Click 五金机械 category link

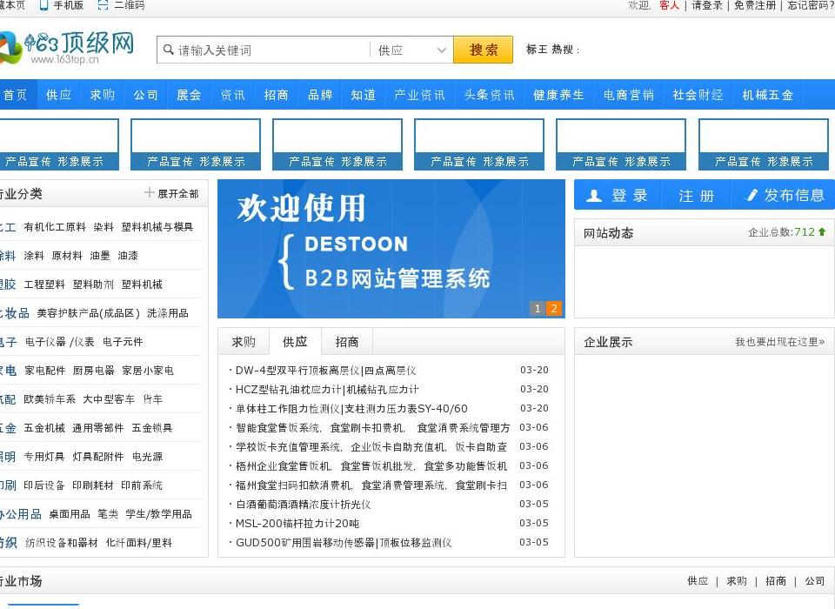[44, 428]
